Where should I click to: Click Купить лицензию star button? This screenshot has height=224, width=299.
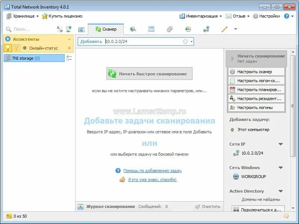tap(62, 16)
